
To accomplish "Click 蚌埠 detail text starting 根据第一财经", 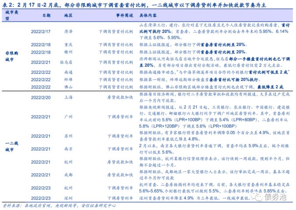I will (200, 79).
